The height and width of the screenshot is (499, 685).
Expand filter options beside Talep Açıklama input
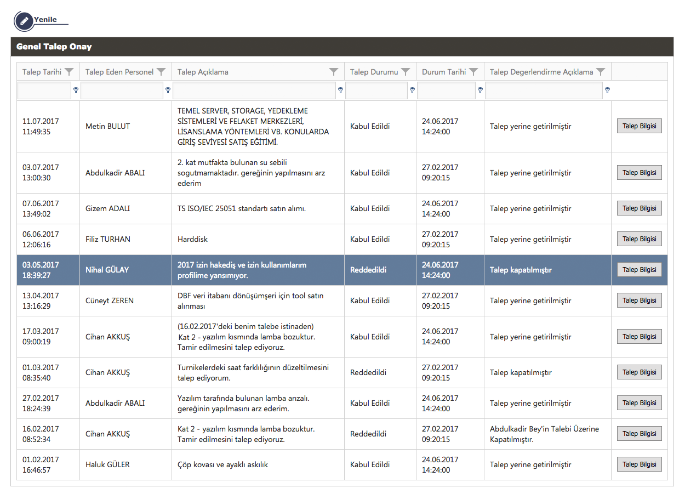coord(340,90)
